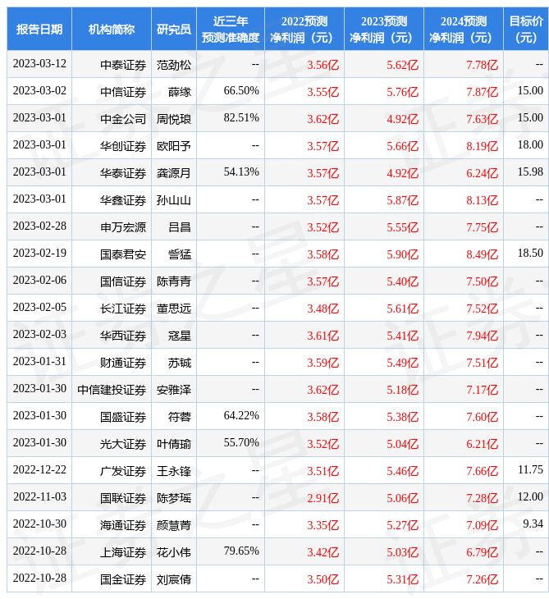The image size is (549, 599).
Task: Click accuracy 55.70%
Action: click(x=241, y=443)
